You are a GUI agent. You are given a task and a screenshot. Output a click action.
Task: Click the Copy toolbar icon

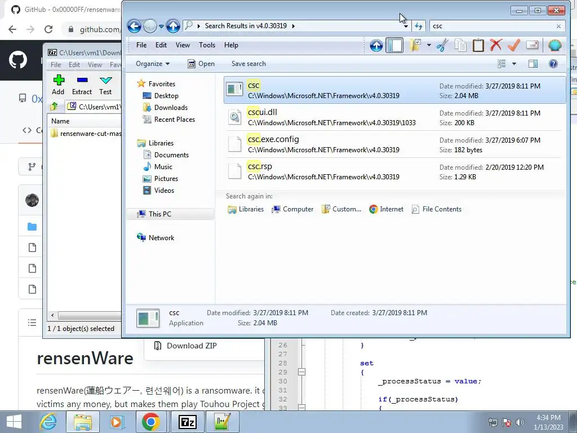(x=460, y=45)
